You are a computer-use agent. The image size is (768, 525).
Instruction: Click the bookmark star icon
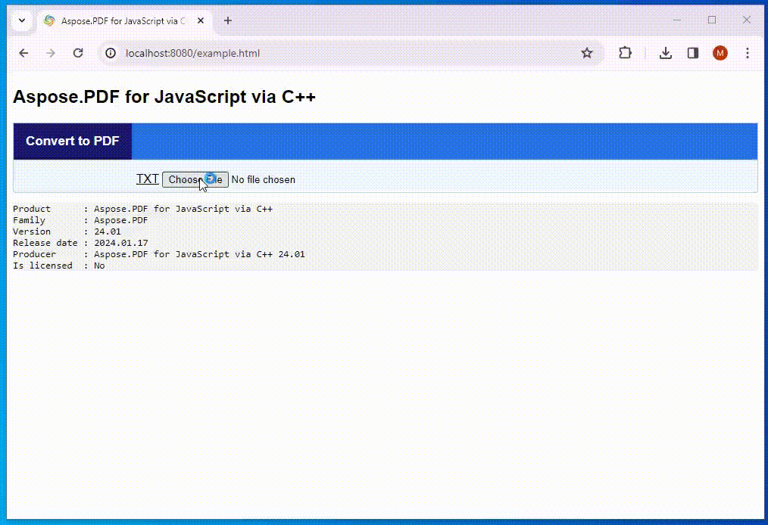point(587,53)
